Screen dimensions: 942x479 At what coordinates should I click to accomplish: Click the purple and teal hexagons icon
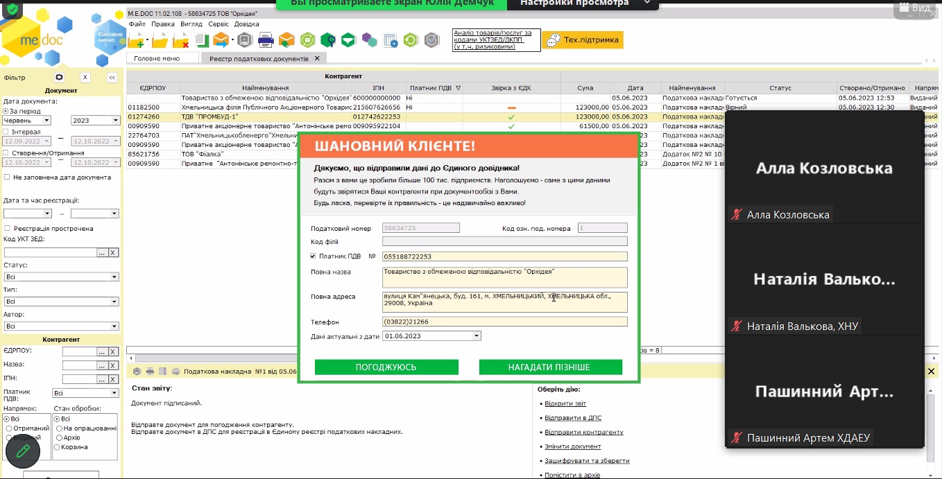(x=369, y=40)
